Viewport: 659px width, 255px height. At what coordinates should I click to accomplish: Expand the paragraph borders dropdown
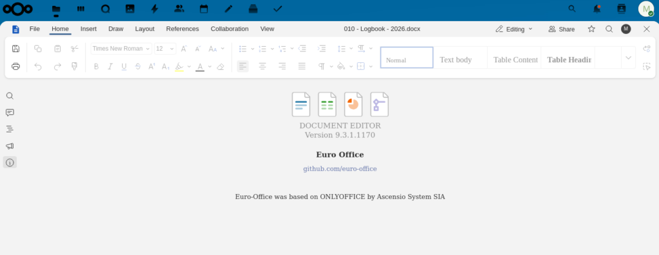[x=371, y=66]
